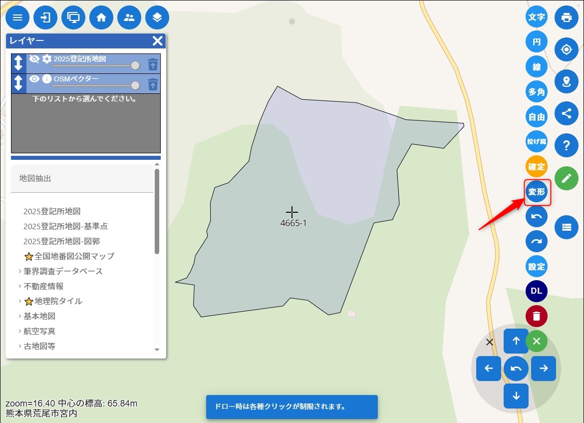
Task: Click the green pencil edit icon
Action: 566,178
